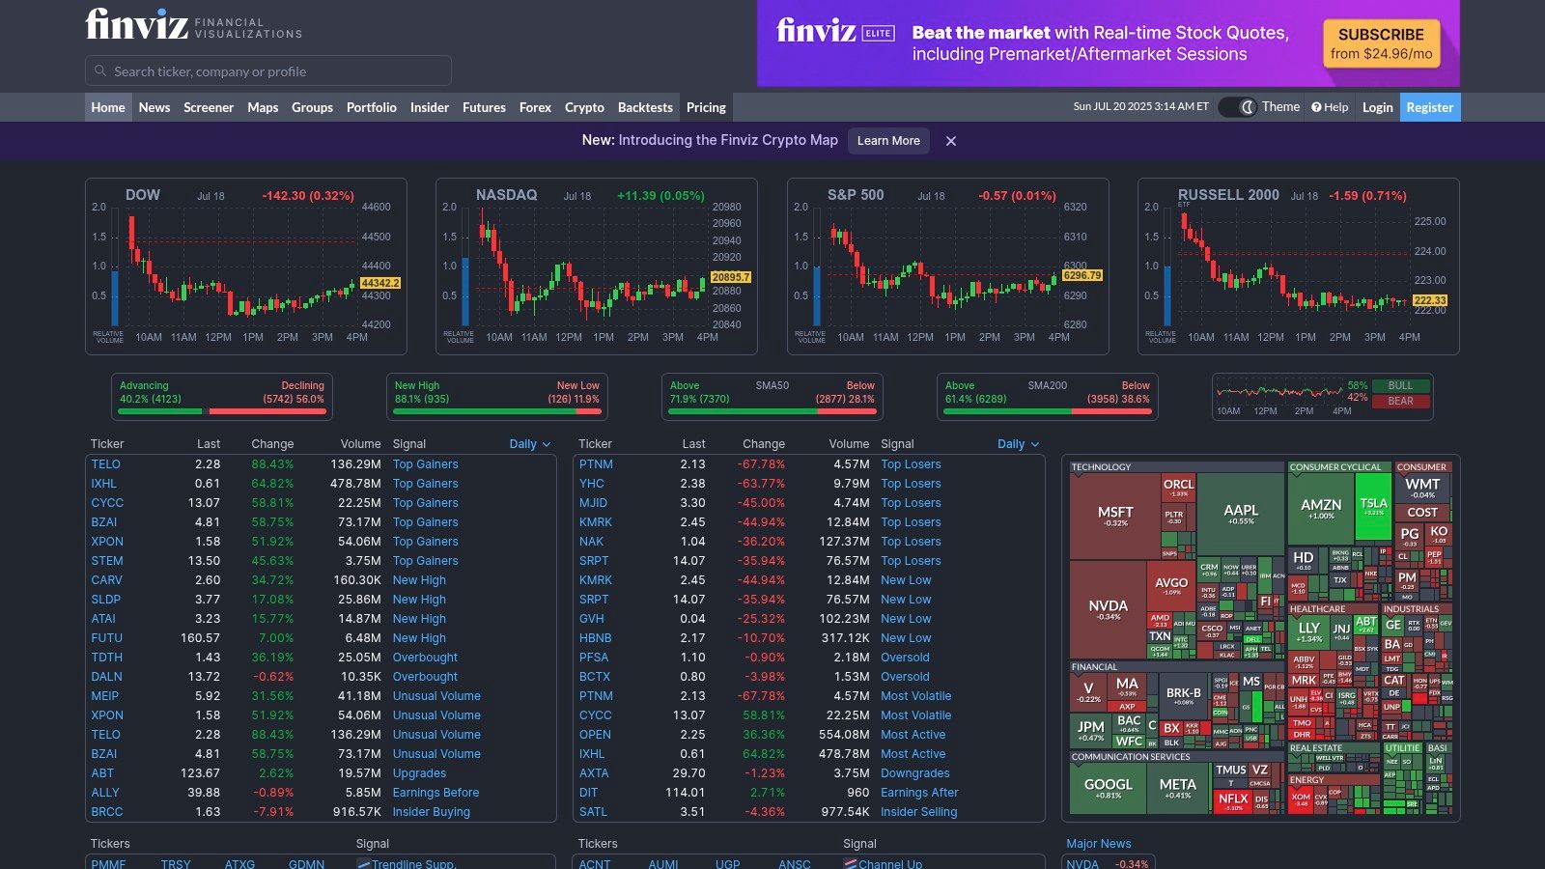The height and width of the screenshot is (869, 1545).
Task: Click the trendline support signal icon
Action: click(364, 863)
